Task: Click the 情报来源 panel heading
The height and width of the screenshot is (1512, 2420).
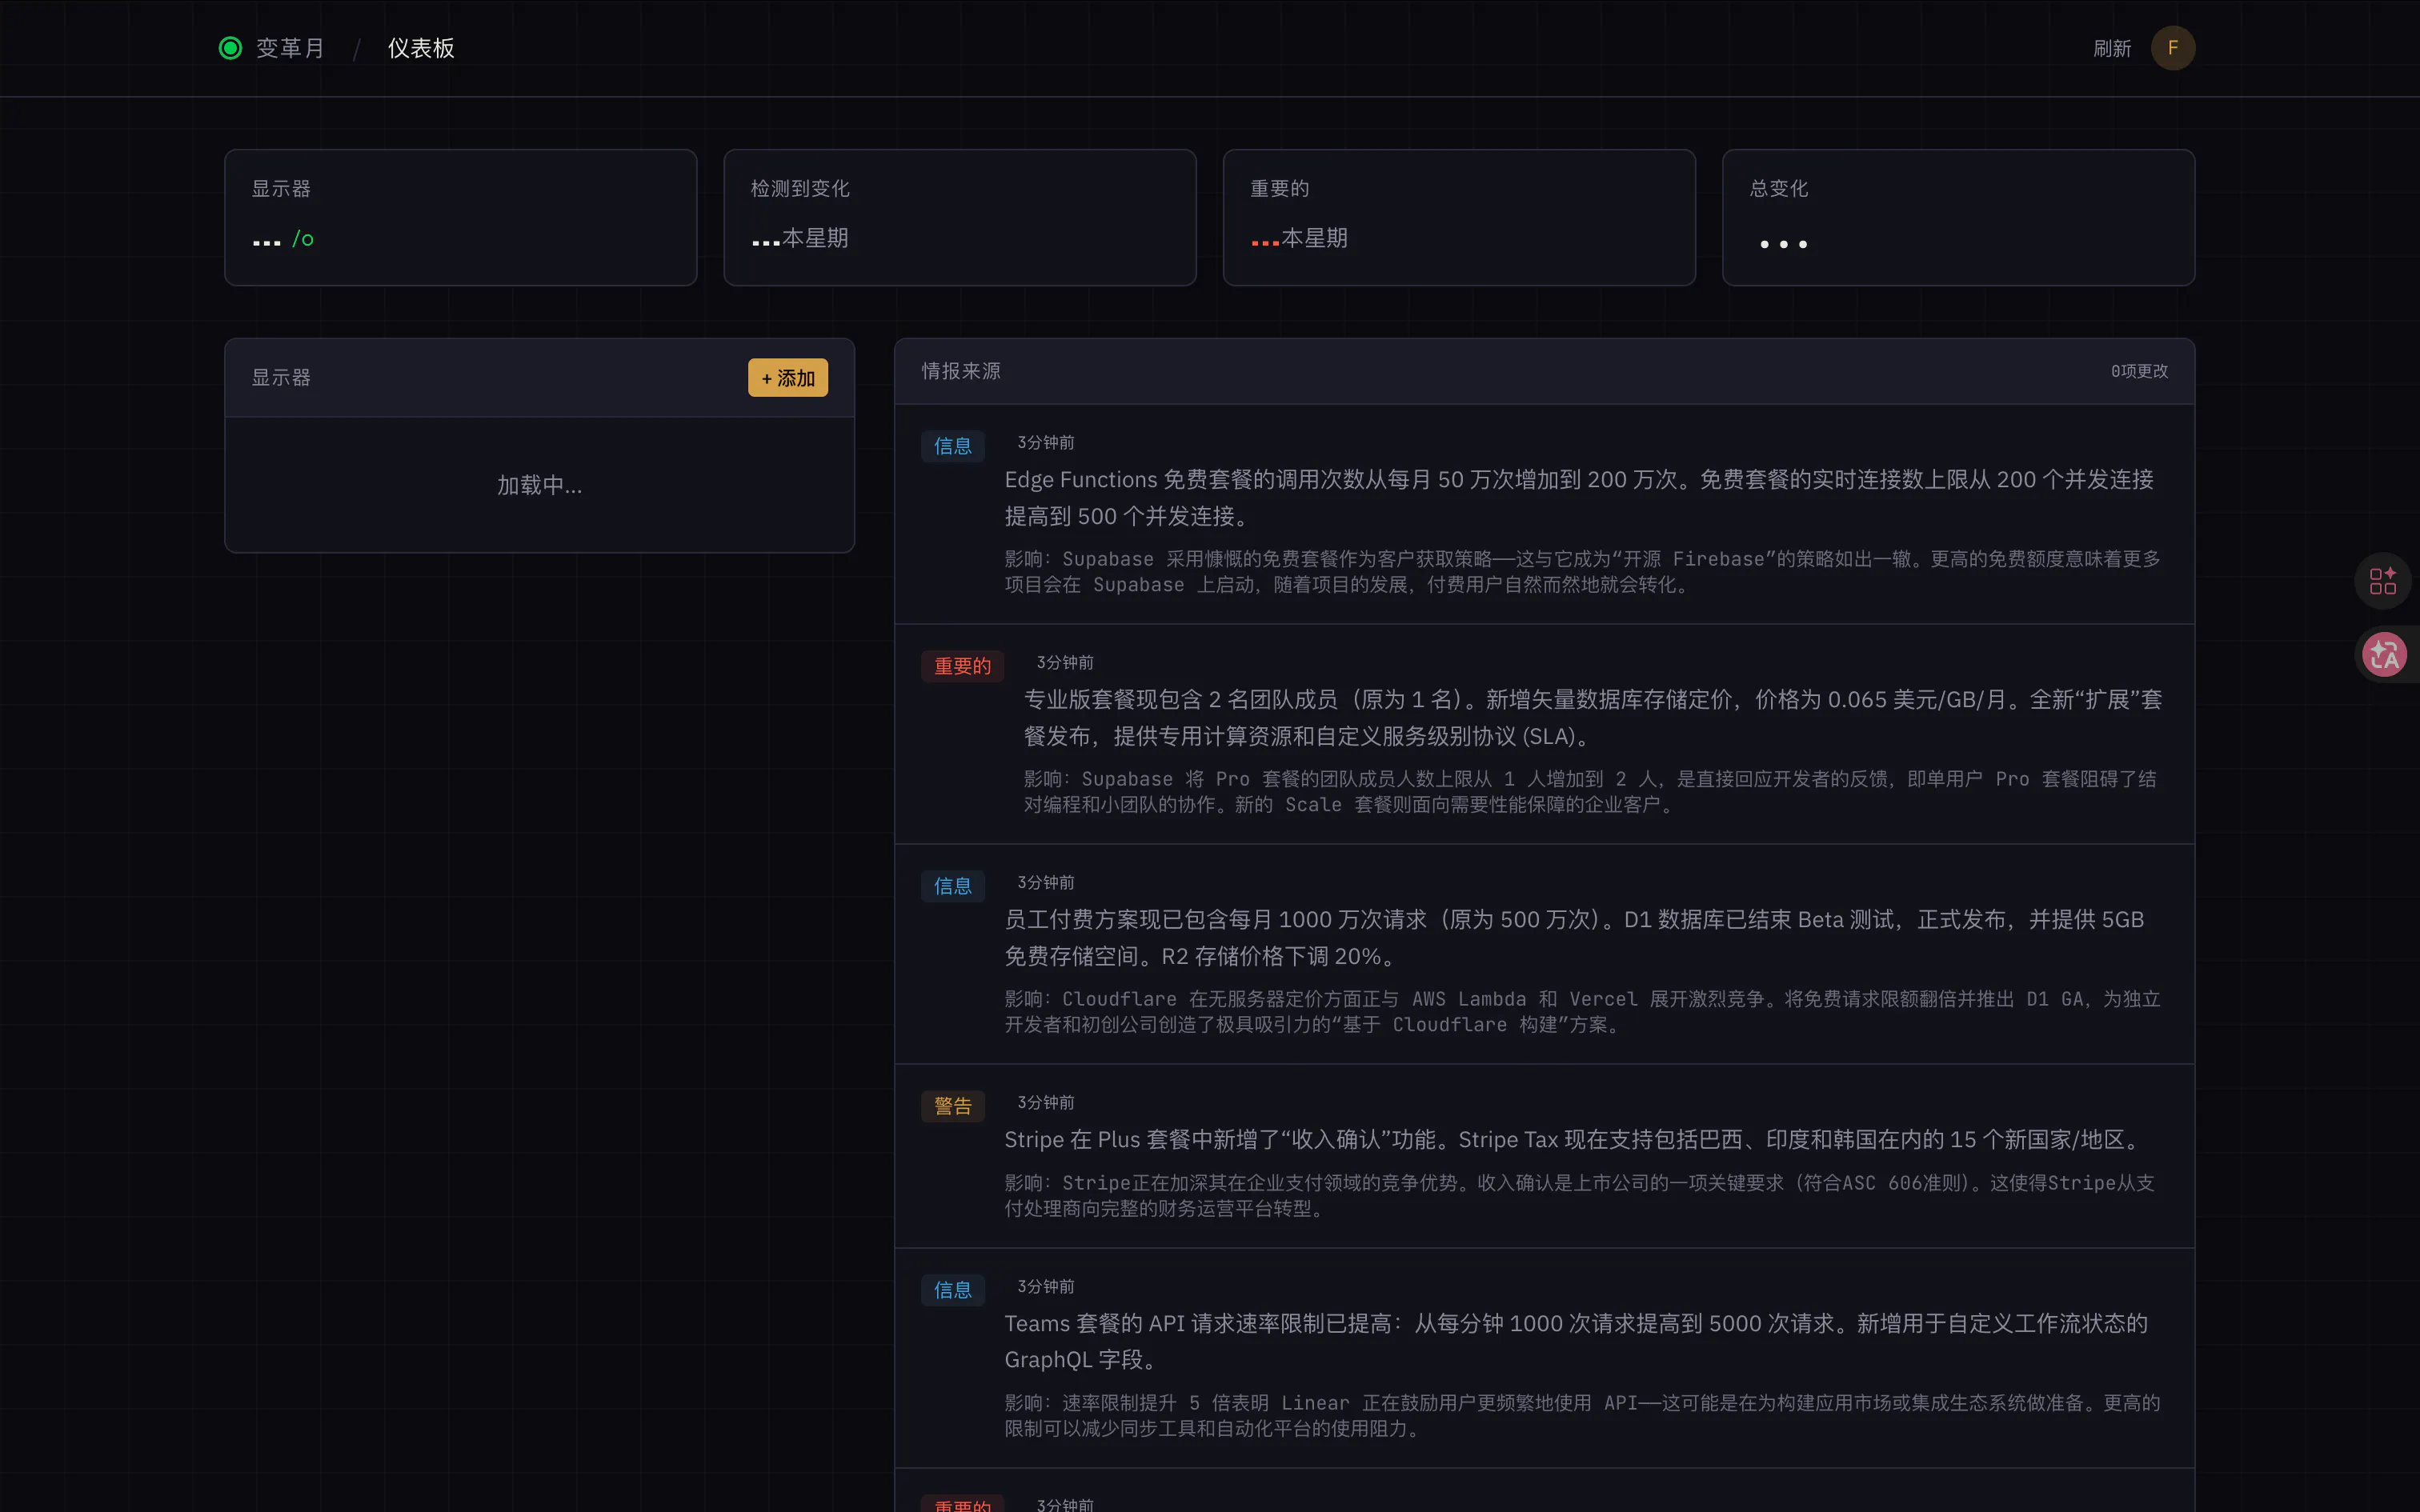Action: [x=961, y=371]
